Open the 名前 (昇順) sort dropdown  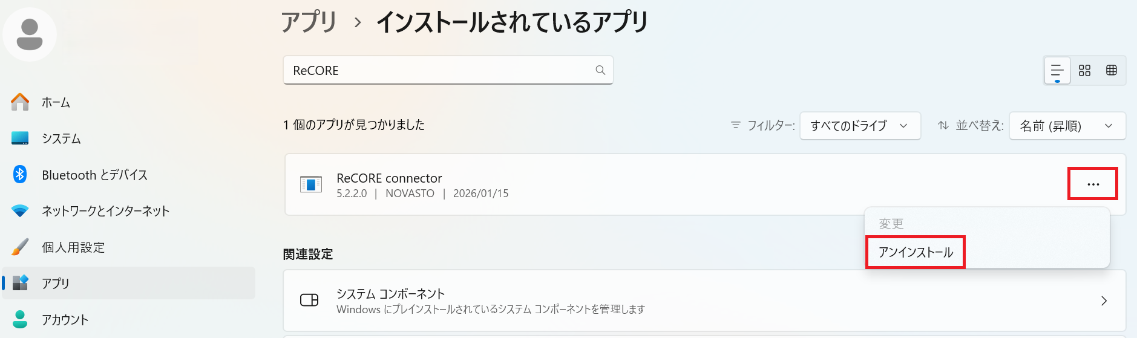click(x=1067, y=126)
